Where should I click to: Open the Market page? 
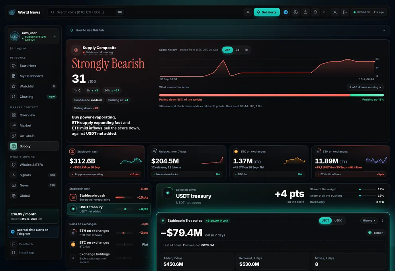click(33, 126)
